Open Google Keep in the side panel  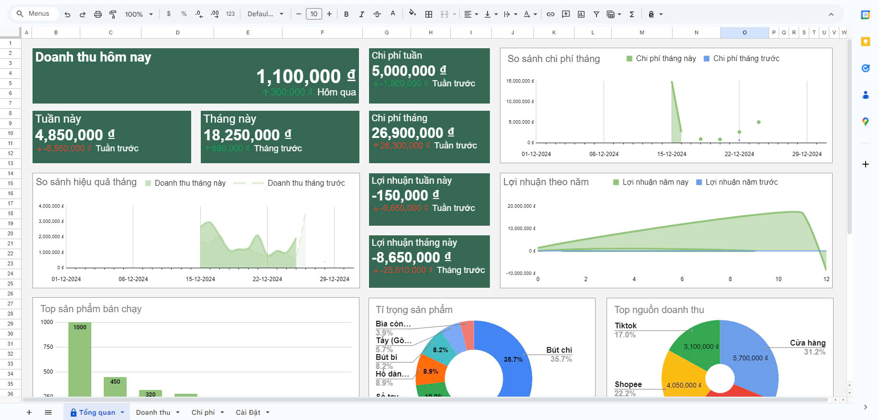(865, 42)
